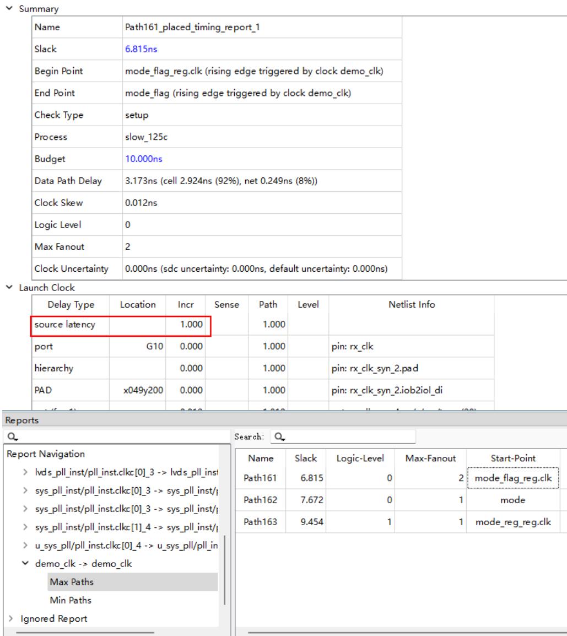This screenshot has height=636, width=567.
Task: Collapse the Launch Clock section
Action: pos(9,287)
